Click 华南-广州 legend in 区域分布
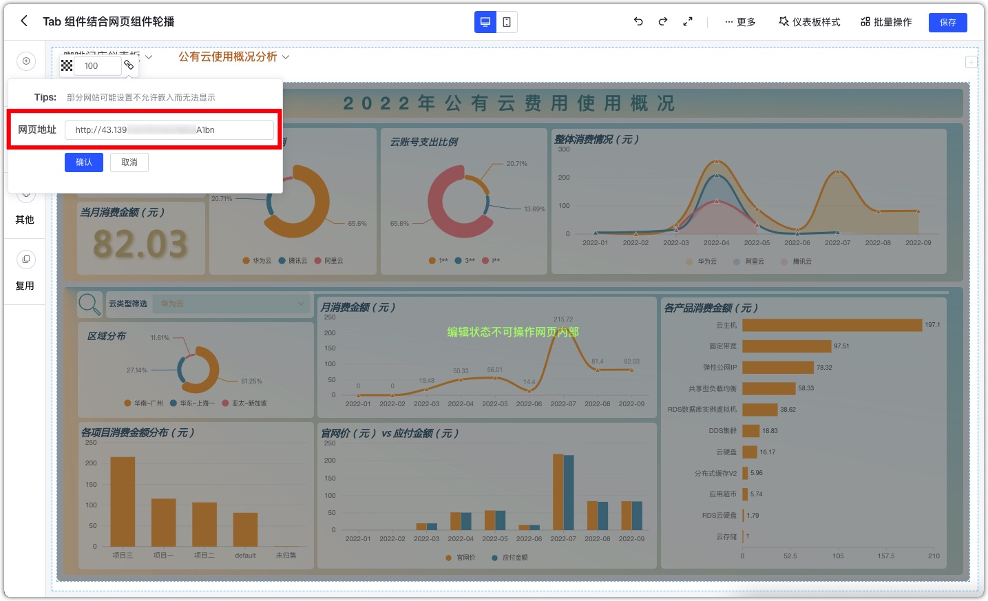The width and height of the screenshot is (988, 601). tap(144, 403)
